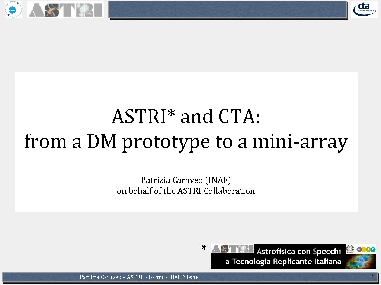Click the nebula image in banner

360,261
